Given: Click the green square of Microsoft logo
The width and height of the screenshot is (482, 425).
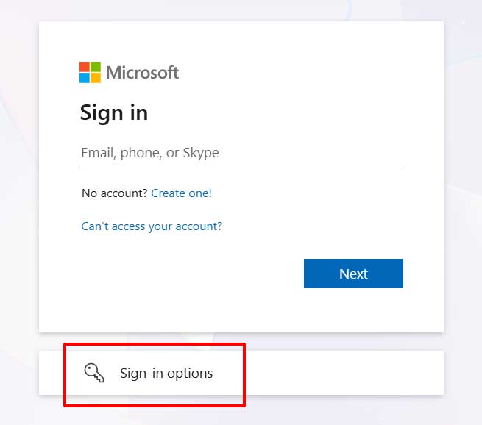Looking at the screenshot, I should [x=96, y=67].
